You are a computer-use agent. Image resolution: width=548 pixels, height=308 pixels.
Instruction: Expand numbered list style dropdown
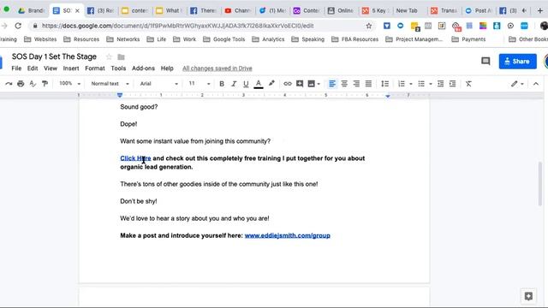[x=411, y=84]
